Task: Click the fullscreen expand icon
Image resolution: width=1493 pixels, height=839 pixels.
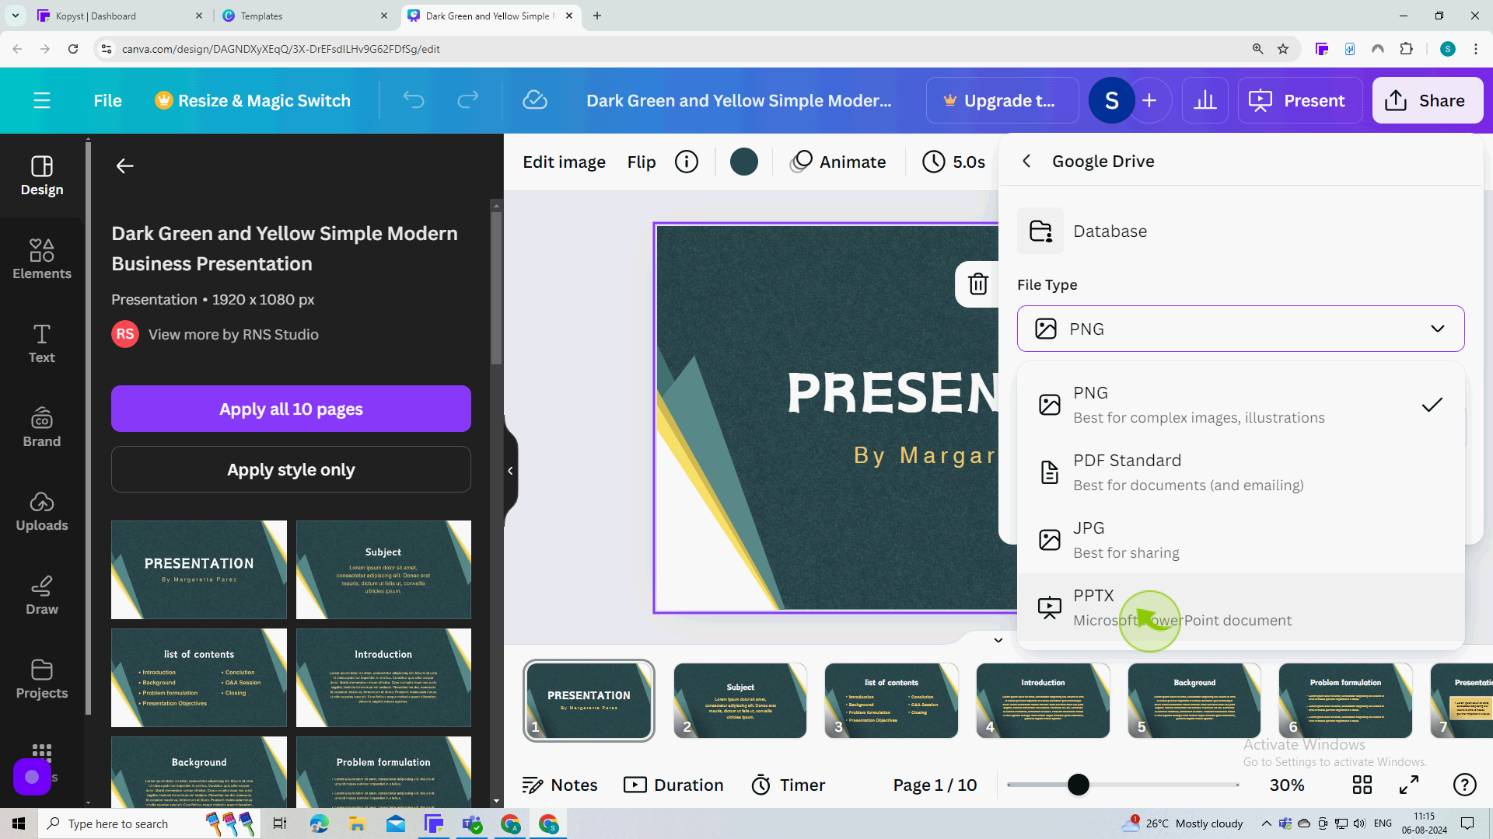Action: tap(1409, 785)
